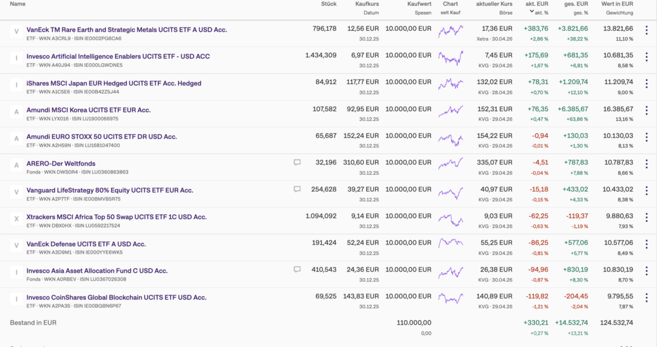Open price chart thumbnail for VanEck Defense
Viewport: 657px width, 347px height.
[x=451, y=243]
